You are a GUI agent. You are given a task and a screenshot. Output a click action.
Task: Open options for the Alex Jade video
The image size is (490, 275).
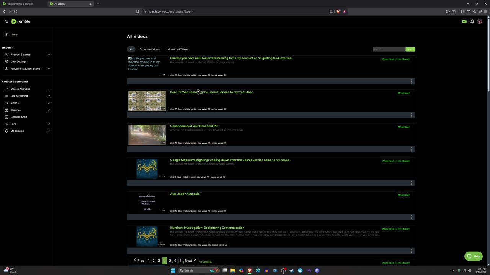pos(411,217)
